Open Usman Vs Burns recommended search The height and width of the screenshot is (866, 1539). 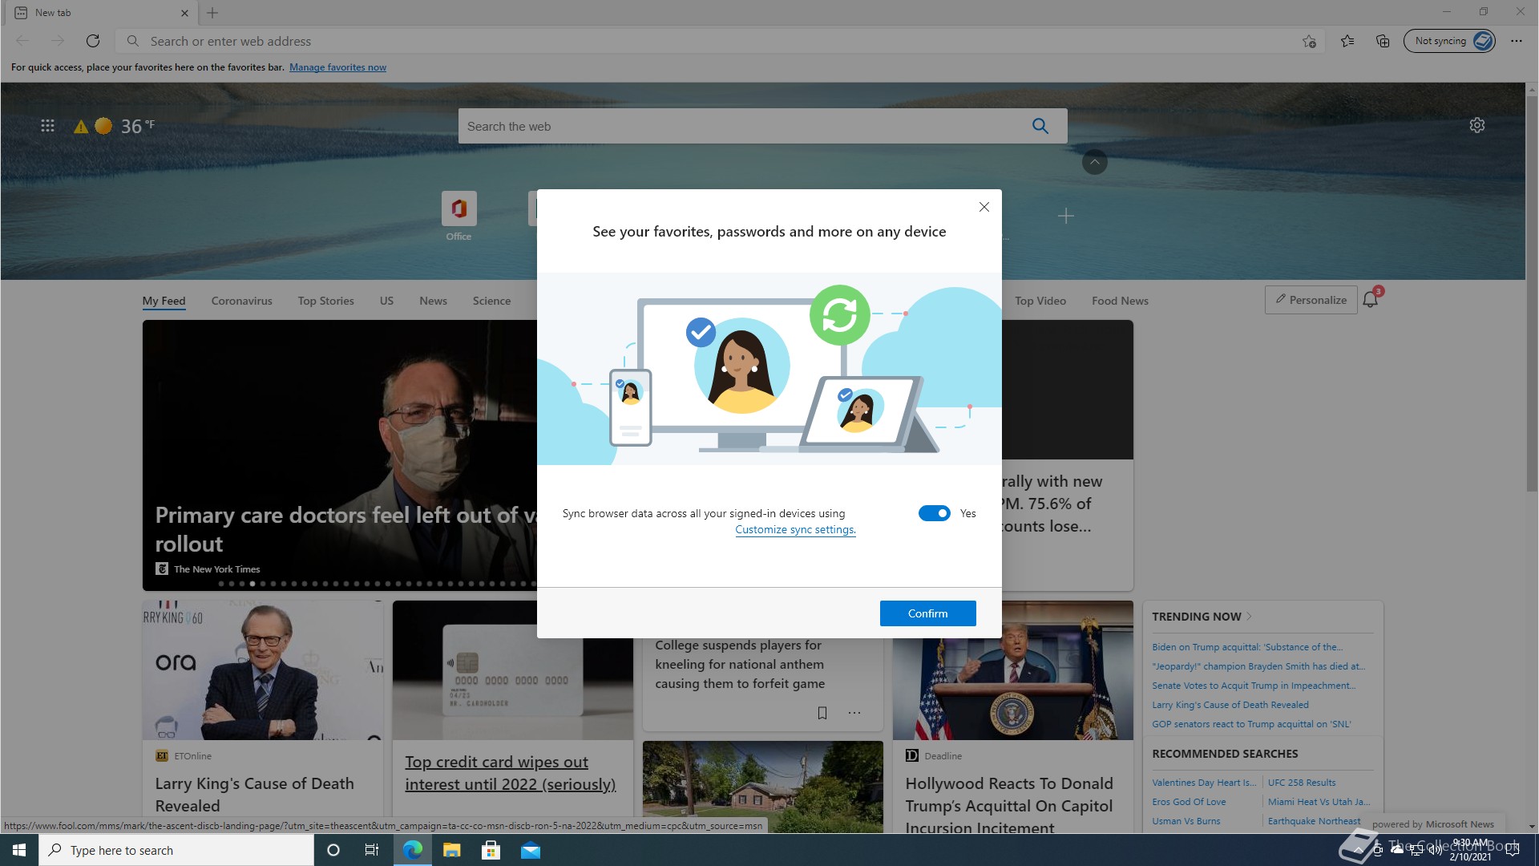(1186, 821)
